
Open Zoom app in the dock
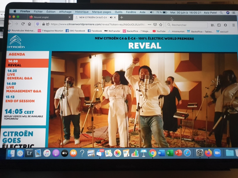click(x=217, y=153)
